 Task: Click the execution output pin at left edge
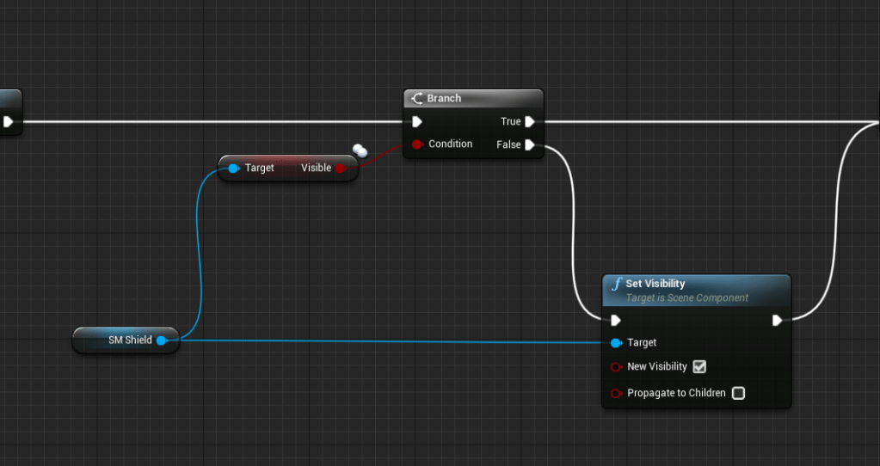tap(8, 121)
